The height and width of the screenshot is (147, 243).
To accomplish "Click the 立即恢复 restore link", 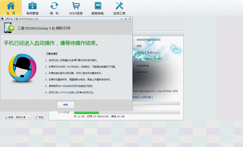I will [x=146, y=97].
